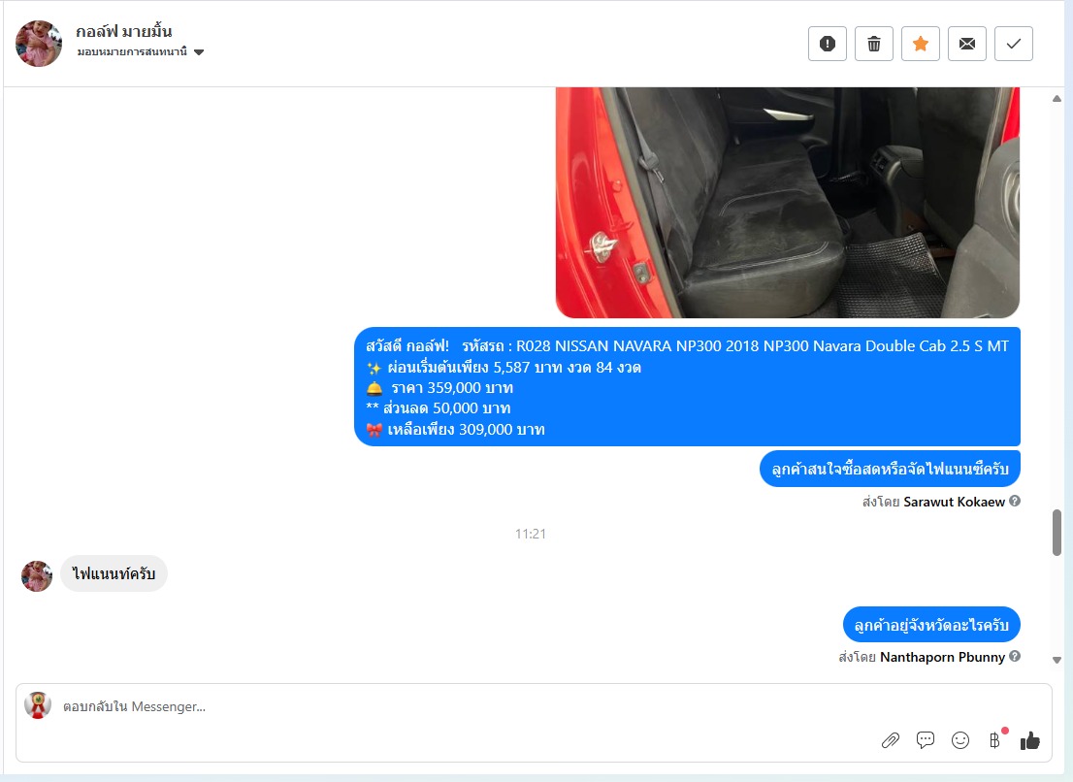1073x782 pixels.
Task: Mark conversation done with checkmark button
Action: 1014,44
